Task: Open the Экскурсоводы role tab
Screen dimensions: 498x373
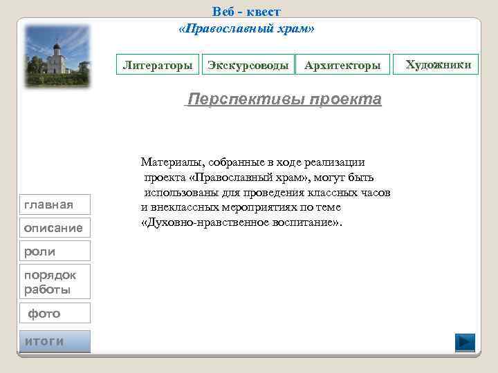Action: [x=248, y=64]
